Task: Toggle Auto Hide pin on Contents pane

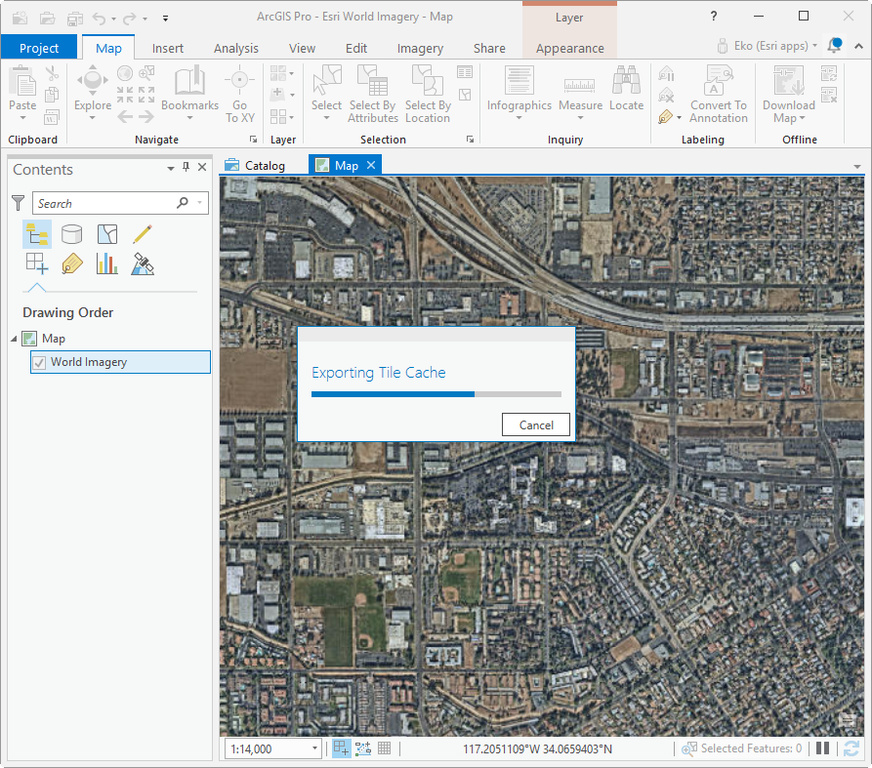Action: click(186, 167)
